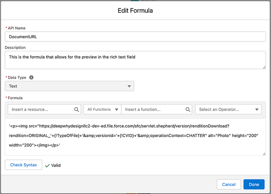Click the Check Syntax button
Image resolution: width=271 pixels, height=194 pixels.
[x=24, y=165]
